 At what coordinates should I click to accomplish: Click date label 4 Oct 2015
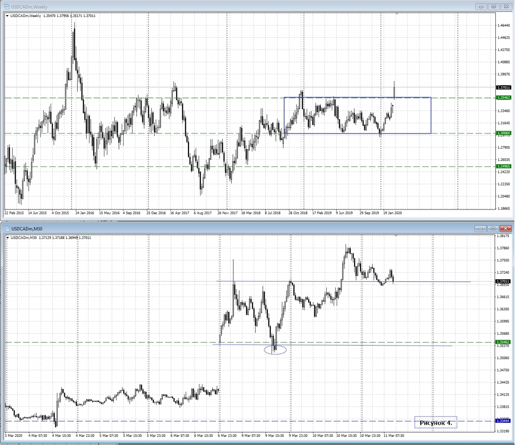pyautogui.click(x=60, y=213)
